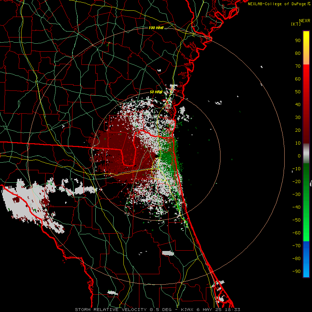Click the 50 NMI range ring label
Image resolution: width=312 pixels, height=312 pixels.
click(156, 92)
